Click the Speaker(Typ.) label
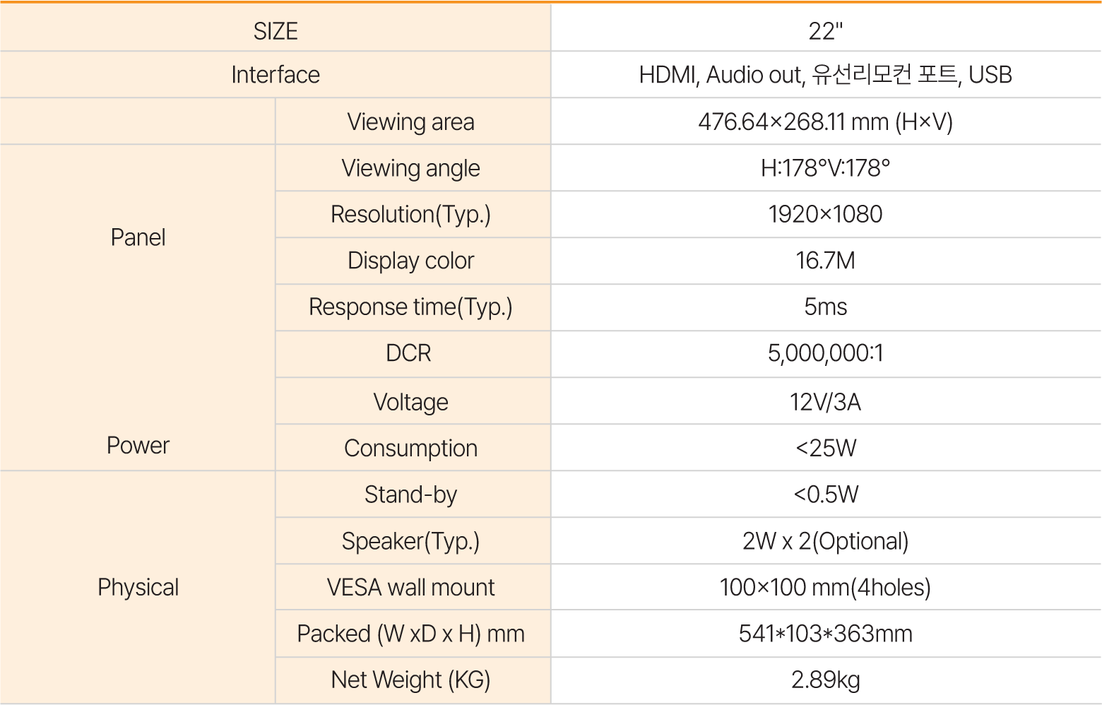This screenshot has height=705, width=1102. (x=413, y=541)
